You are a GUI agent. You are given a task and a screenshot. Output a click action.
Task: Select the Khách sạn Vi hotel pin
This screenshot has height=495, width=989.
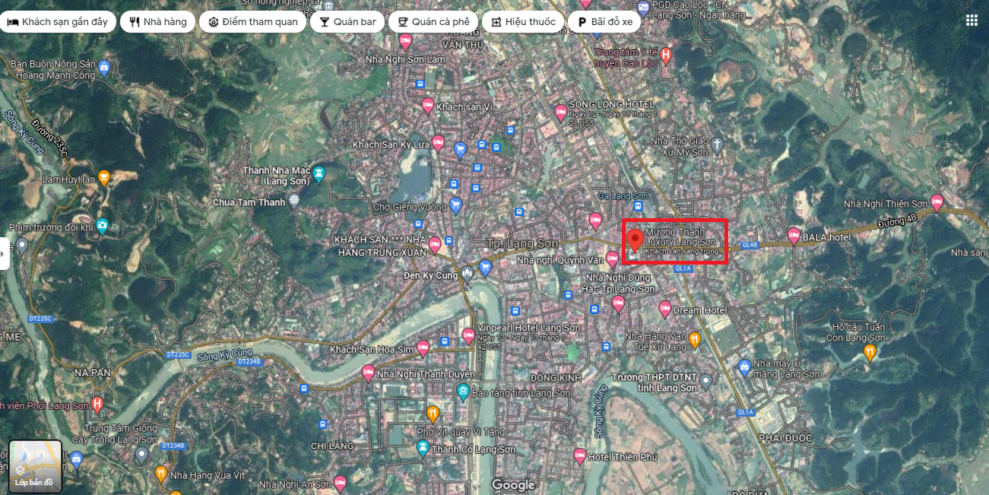(428, 106)
